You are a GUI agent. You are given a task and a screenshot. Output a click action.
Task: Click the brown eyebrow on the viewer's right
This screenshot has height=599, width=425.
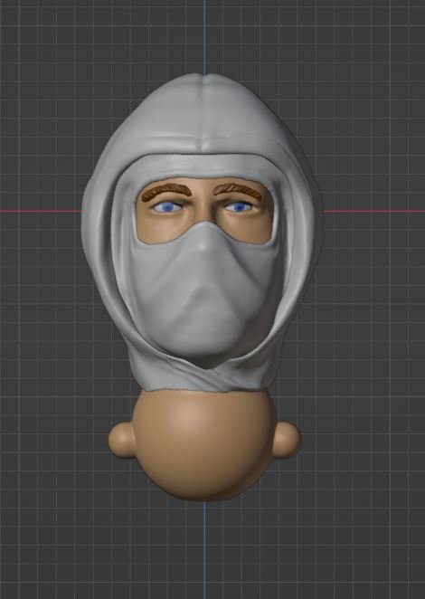coord(238,191)
